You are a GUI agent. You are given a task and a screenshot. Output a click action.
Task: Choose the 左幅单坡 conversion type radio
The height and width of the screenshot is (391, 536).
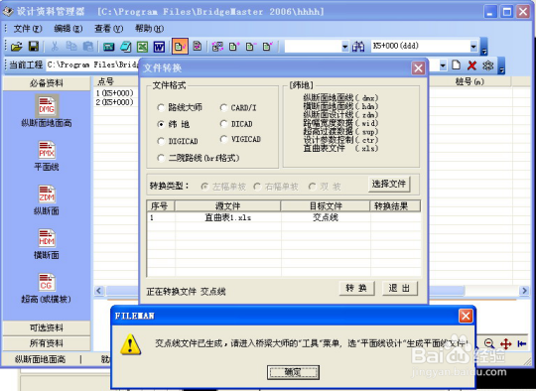204,187
